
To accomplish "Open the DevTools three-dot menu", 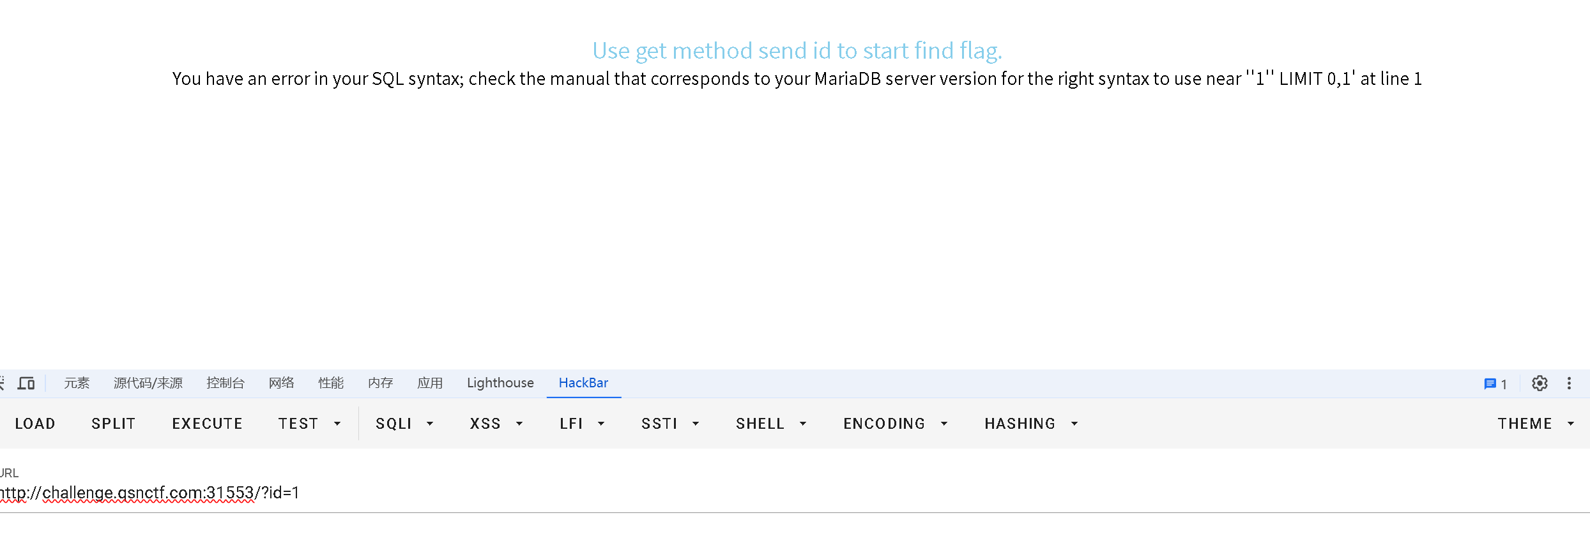I will 1569,383.
